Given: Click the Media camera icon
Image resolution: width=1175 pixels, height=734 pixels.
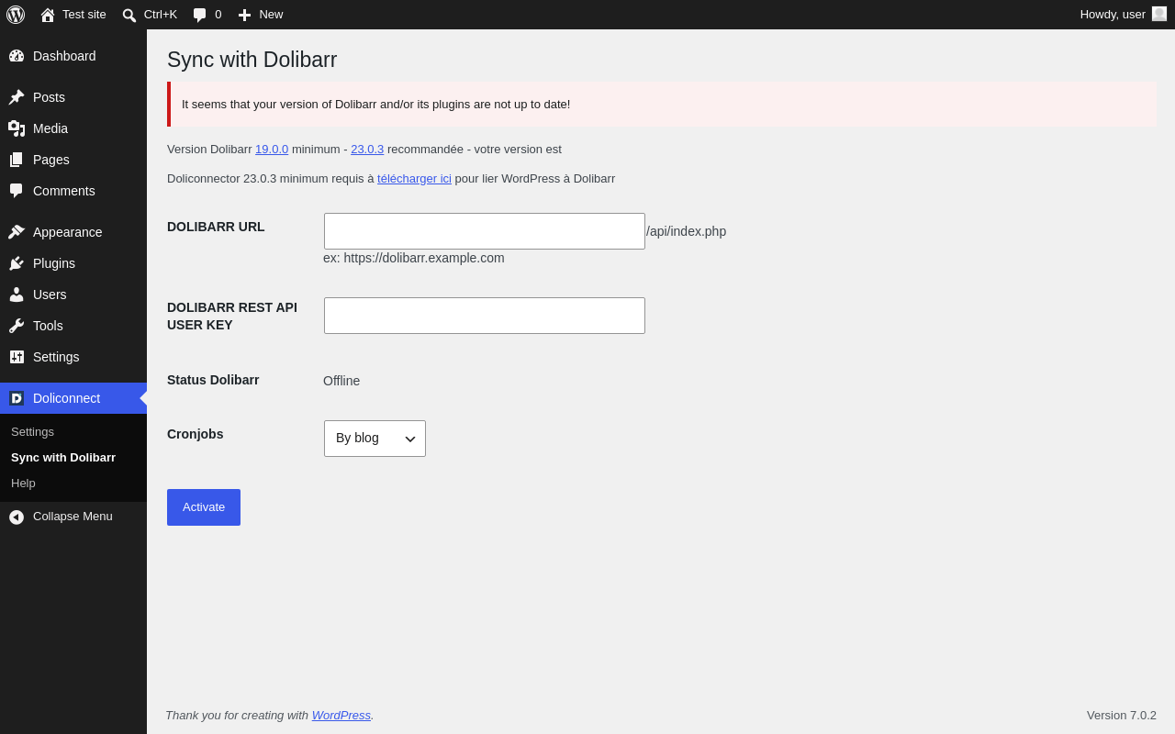Looking at the screenshot, I should 17,128.
